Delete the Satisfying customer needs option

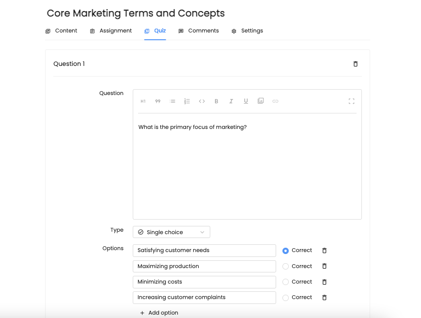coord(324,251)
